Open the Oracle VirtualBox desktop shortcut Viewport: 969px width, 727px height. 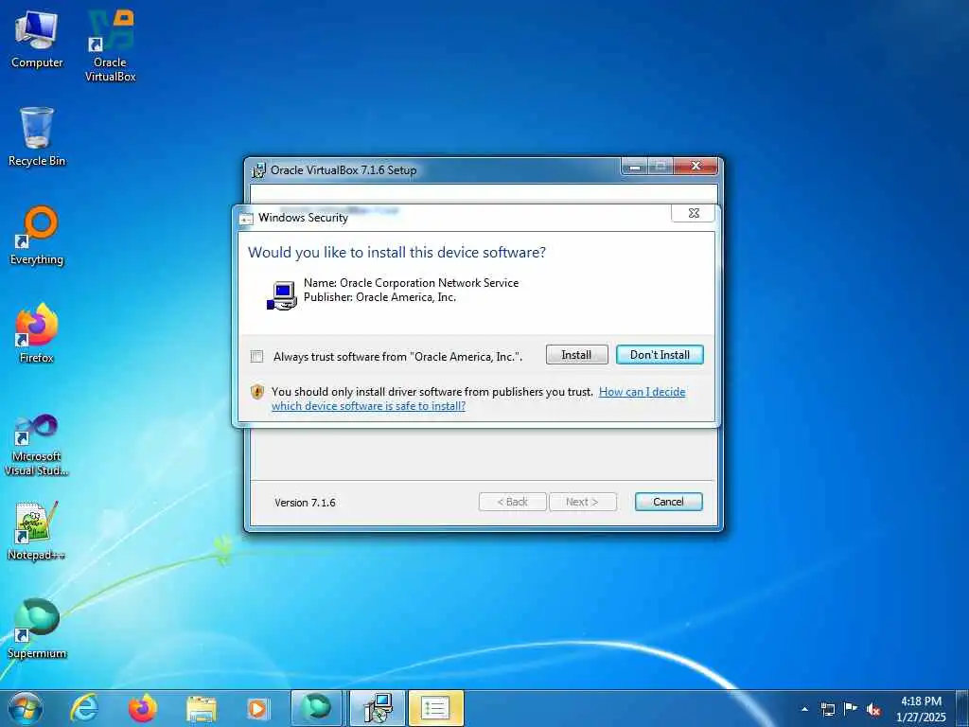click(x=110, y=45)
